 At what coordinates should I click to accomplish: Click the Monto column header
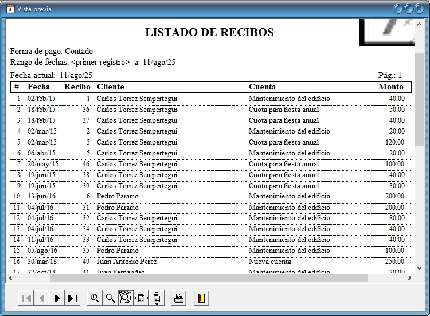[x=391, y=87]
